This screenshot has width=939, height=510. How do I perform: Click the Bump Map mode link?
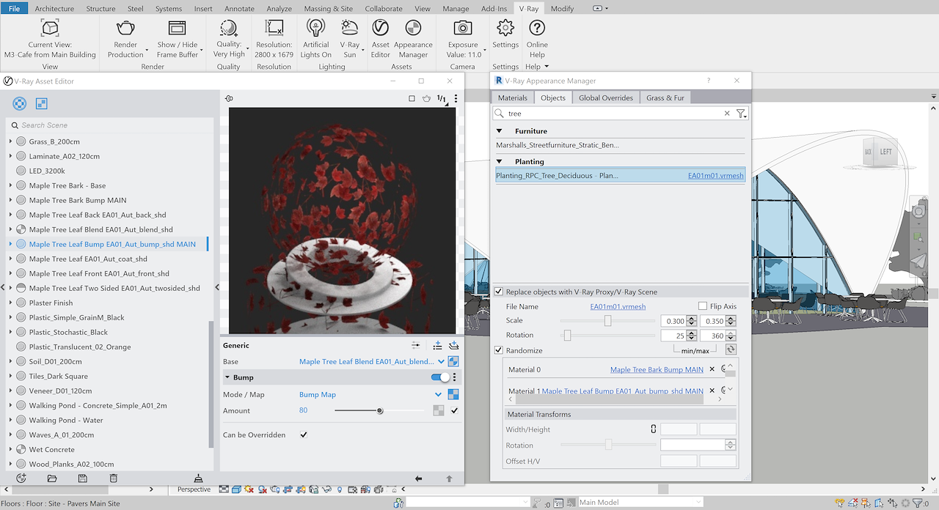(318, 394)
